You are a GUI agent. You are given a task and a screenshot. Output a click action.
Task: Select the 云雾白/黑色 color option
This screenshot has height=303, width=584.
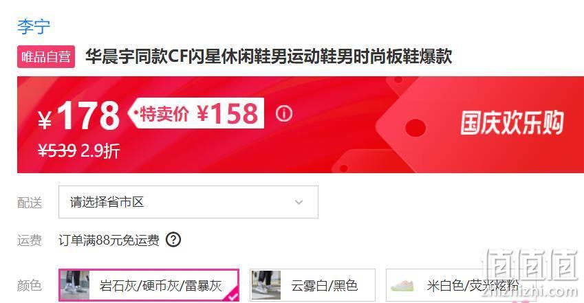pyautogui.click(x=312, y=285)
